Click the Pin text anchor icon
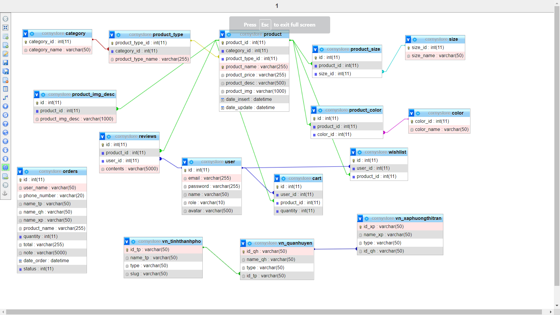 5,193
